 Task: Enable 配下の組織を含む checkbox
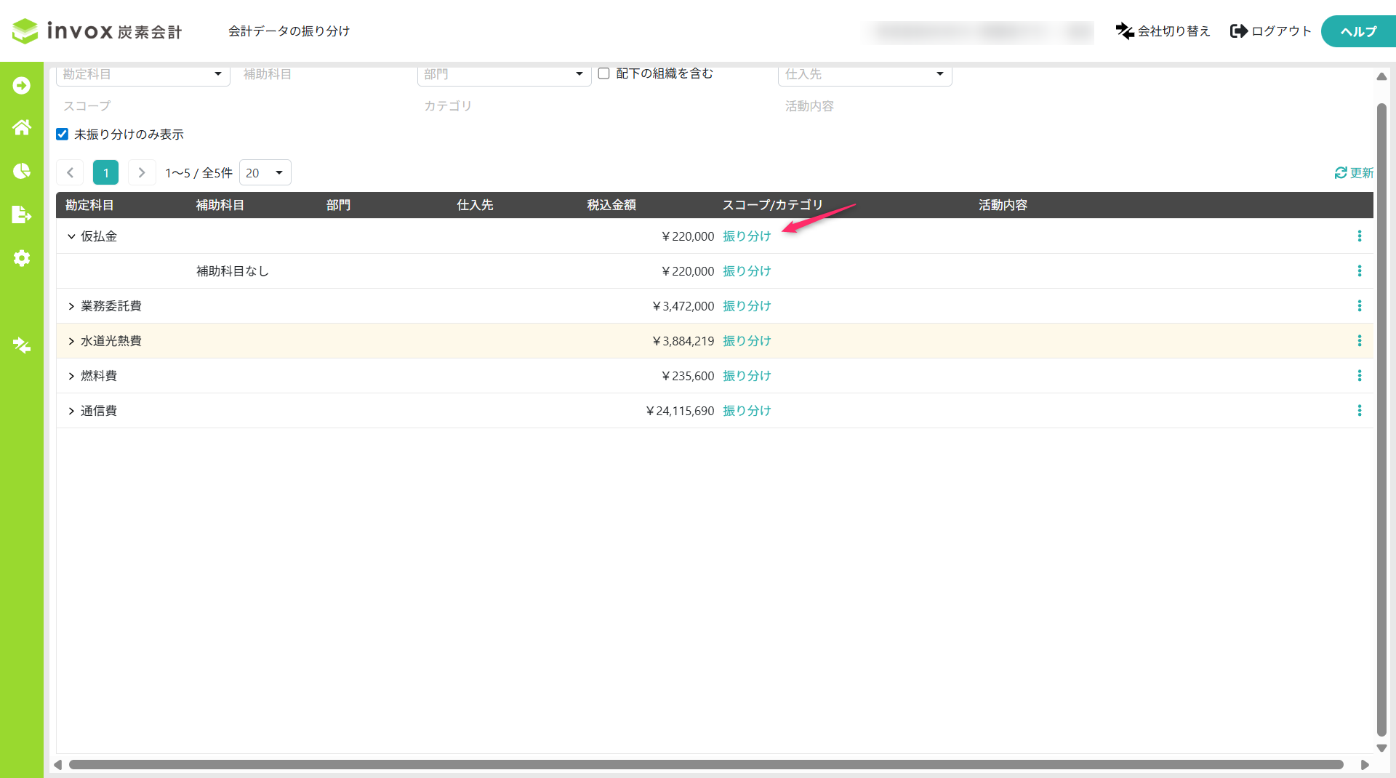[603, 73]
